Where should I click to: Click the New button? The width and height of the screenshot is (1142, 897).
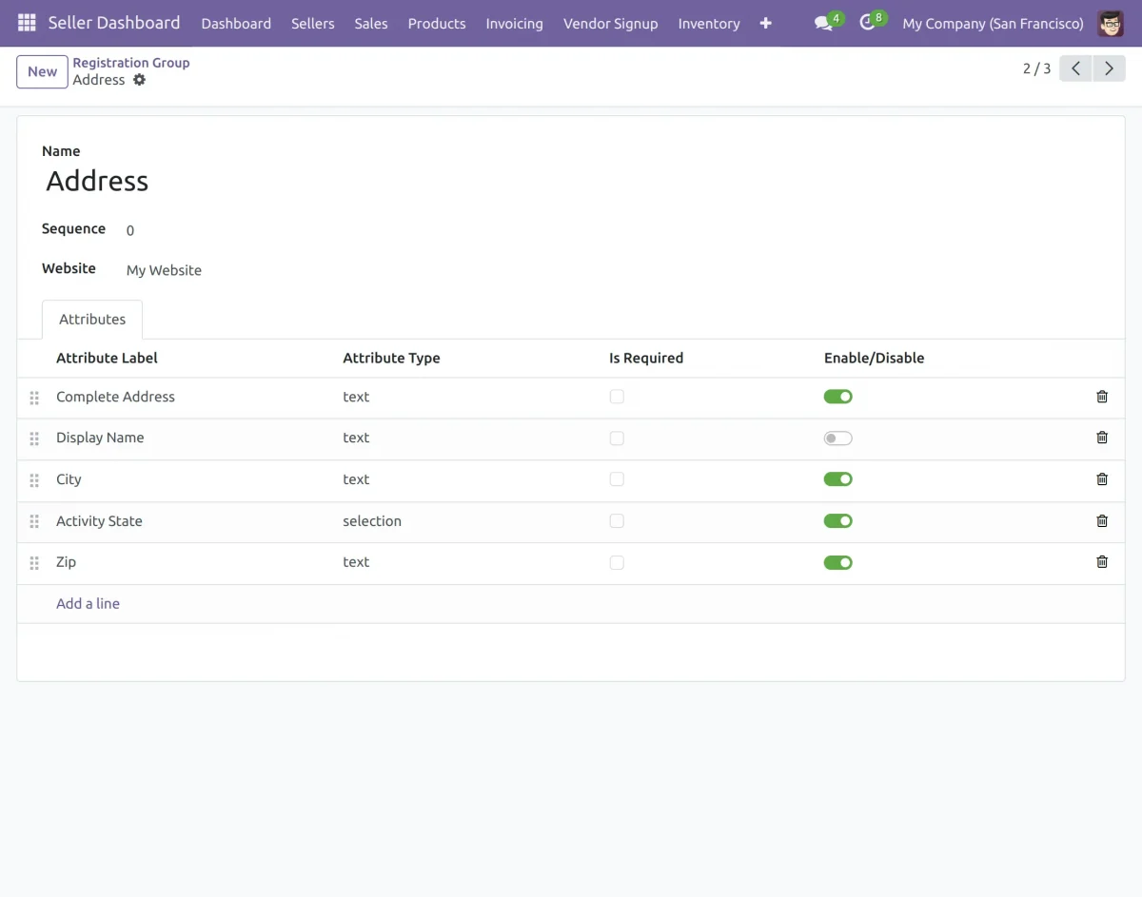tap(42, 71)
